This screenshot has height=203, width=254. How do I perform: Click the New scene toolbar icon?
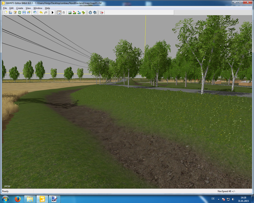click(5, 13)
